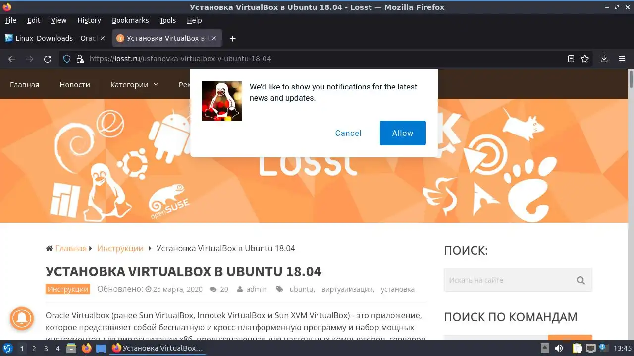This screenshot has width=634, height=356.
Task: Click the home icon in the breadcrumb
Action: click(x=49, y=248)
